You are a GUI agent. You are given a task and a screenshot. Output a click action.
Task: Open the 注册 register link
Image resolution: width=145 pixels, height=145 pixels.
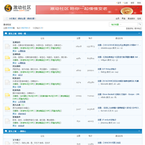(126, 3)
